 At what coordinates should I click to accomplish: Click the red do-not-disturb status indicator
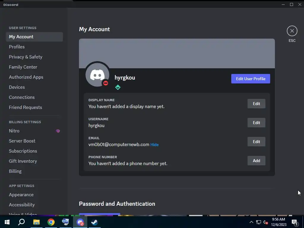pyautogui.click(x=106, y=83)
